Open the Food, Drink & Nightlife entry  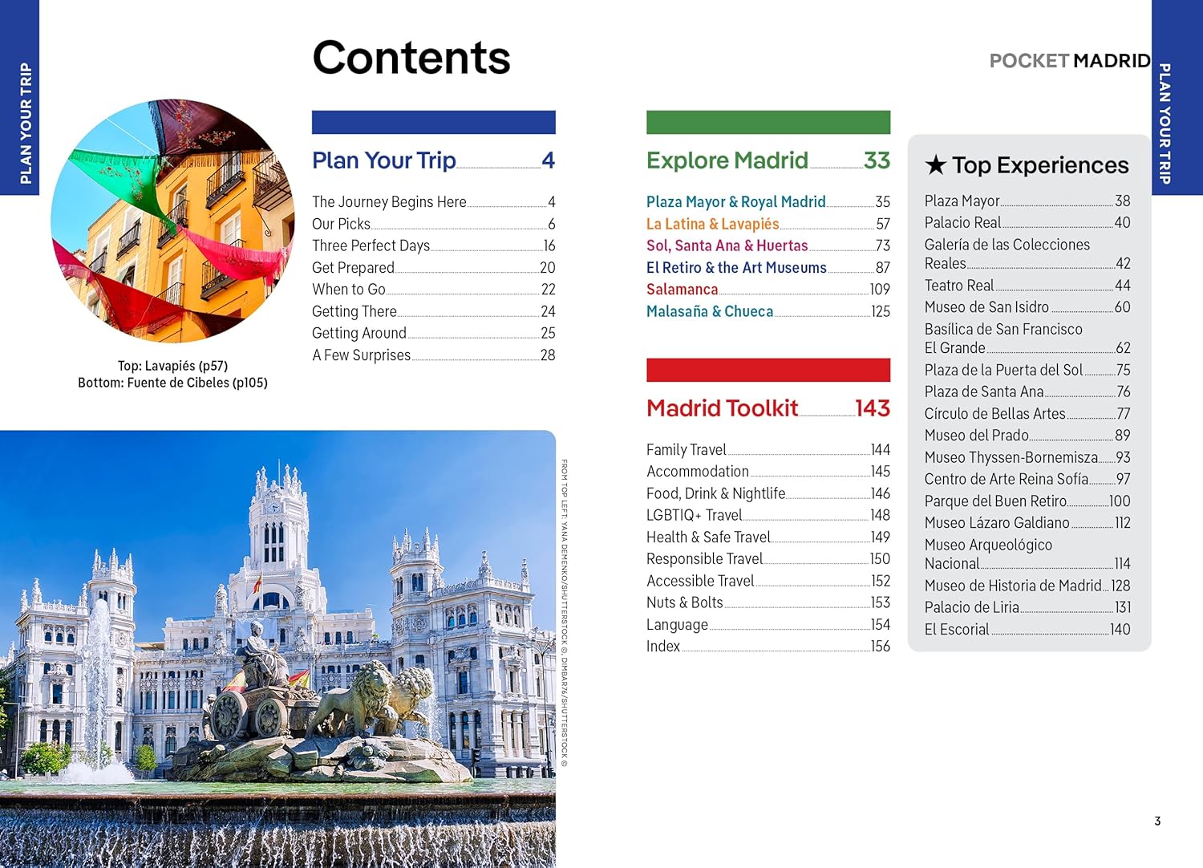715,493
